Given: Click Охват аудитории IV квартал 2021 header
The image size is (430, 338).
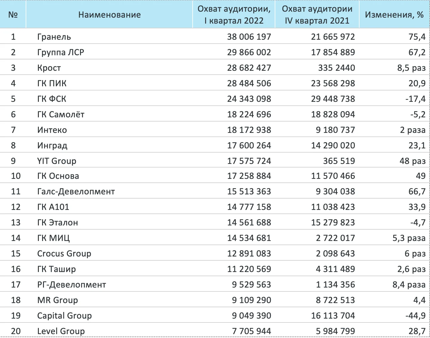Looking at the screenshot, I should click(317, 15).
